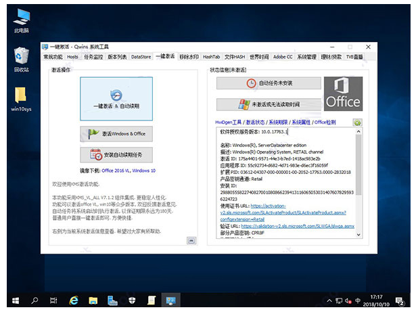
Task: Select the Adobe CC tab
Action: tap(283, 57)
